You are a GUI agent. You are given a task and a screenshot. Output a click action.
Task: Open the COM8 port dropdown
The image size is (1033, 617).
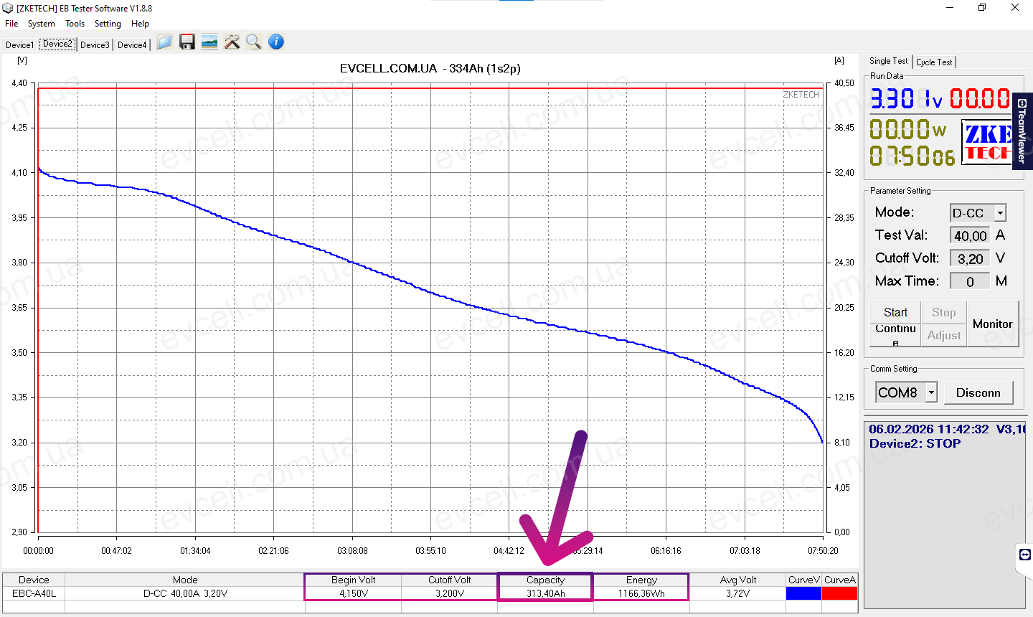[x=931, y=392]
